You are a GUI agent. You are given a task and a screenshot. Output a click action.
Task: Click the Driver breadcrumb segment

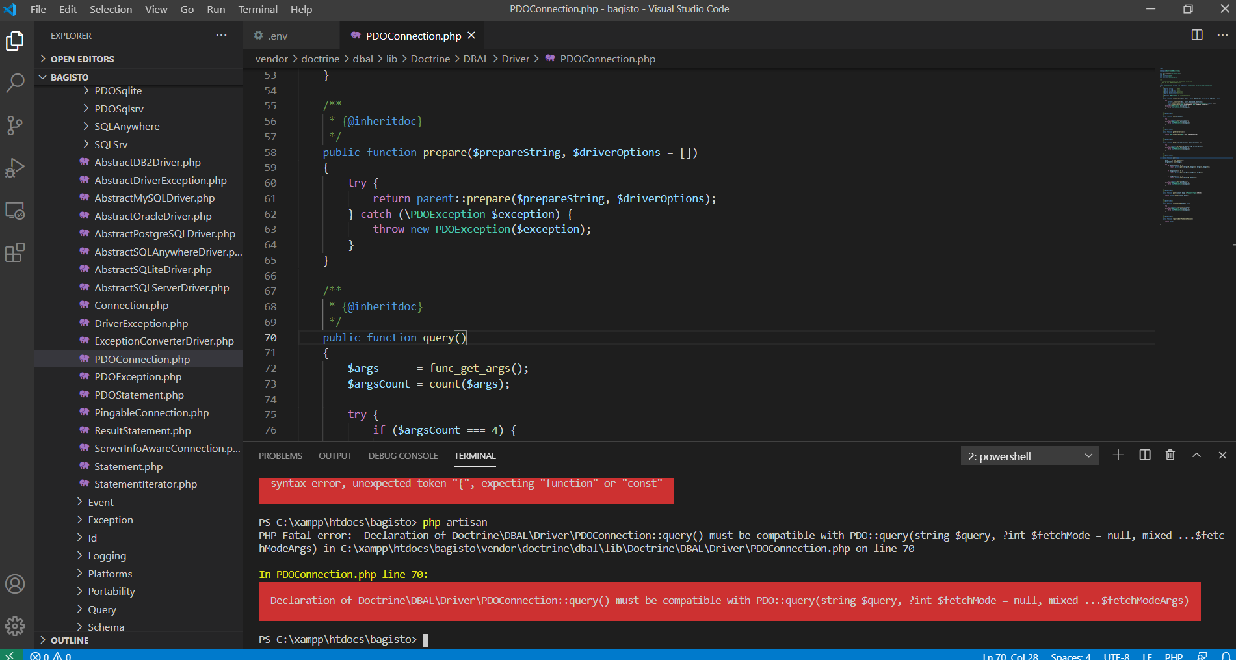pos(515,59)
